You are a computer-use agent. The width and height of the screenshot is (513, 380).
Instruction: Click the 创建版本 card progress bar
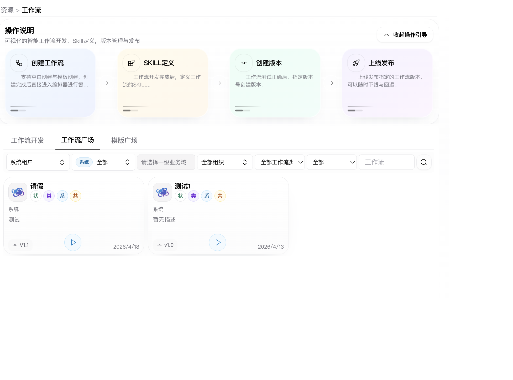pyautogui.click(x=243, y=110)
